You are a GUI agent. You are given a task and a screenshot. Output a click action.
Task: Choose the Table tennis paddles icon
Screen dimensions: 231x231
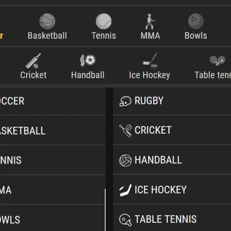tap(217, 60)
